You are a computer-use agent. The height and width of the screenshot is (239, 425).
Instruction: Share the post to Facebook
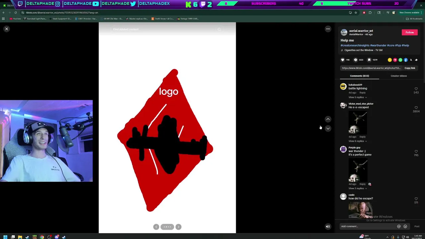click(406, 60)
